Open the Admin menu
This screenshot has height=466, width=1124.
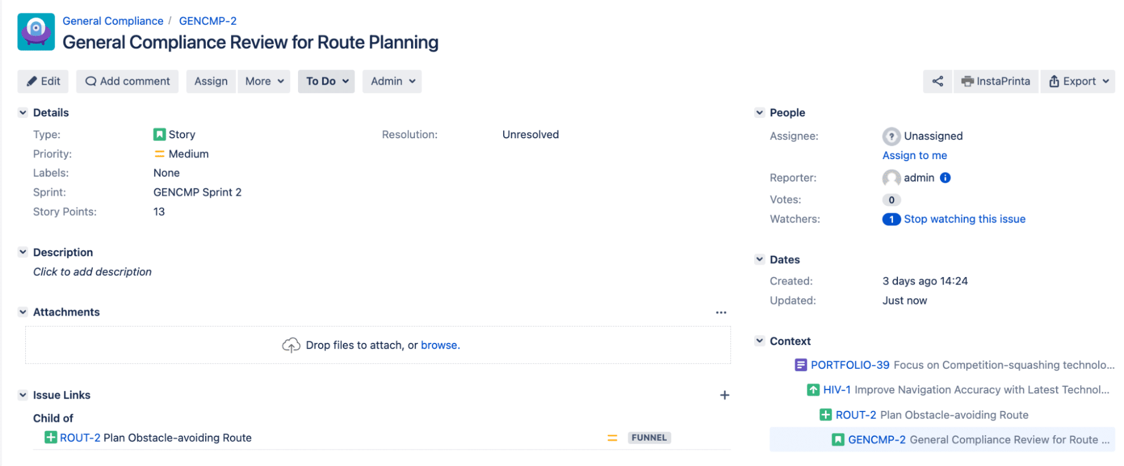(x=392, y=82)
